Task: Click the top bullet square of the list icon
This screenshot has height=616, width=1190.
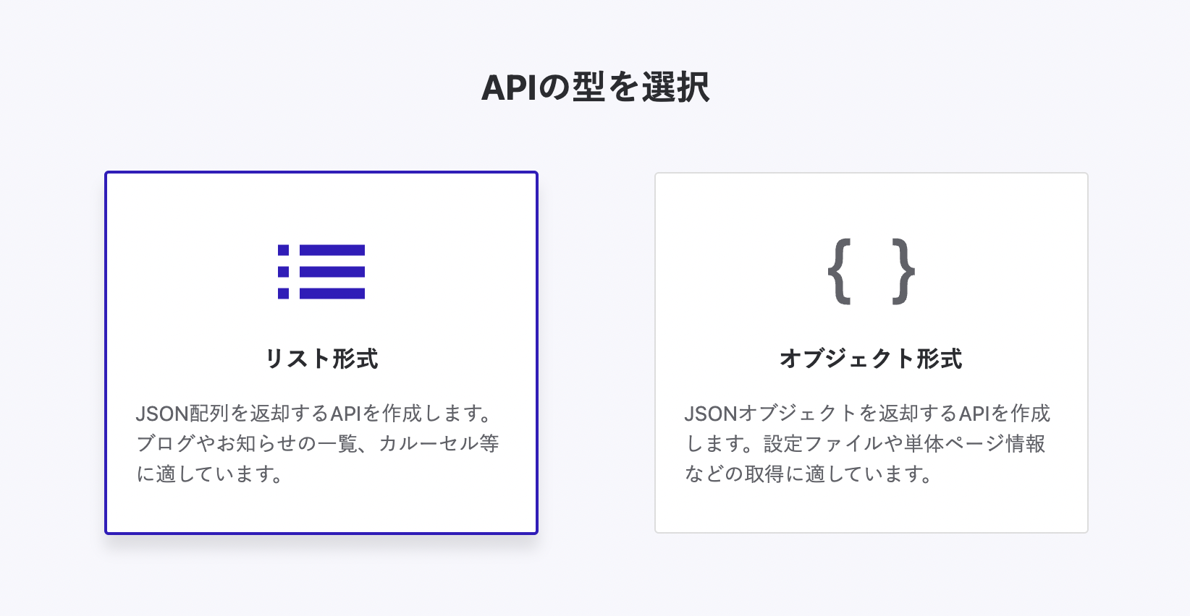Action: tap(284, 251)
